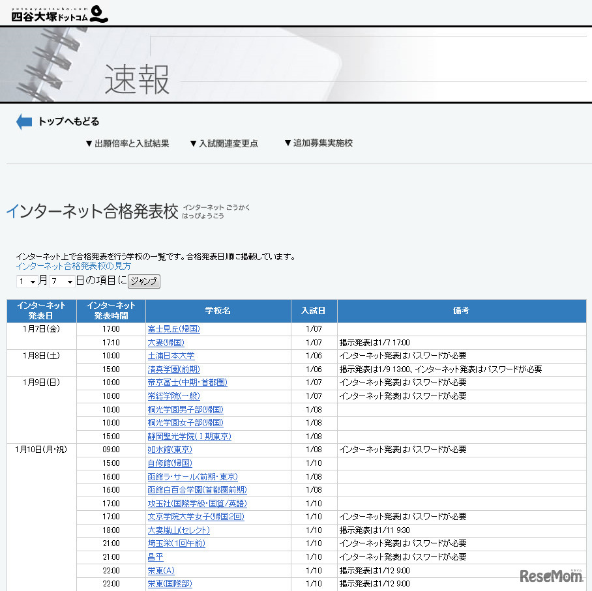The image size is (592, 591).
Task: Click the blue back arrow icon
Action: 23,121
